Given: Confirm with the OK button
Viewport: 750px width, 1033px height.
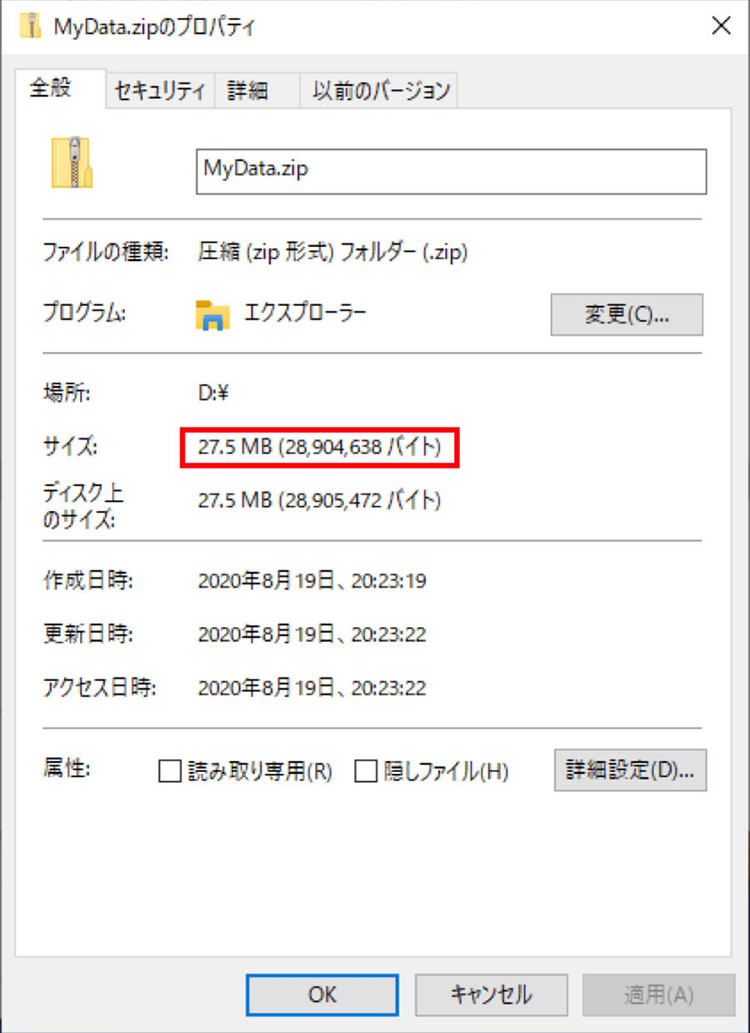Looking at the screenshot, I should tap(322, 994).
